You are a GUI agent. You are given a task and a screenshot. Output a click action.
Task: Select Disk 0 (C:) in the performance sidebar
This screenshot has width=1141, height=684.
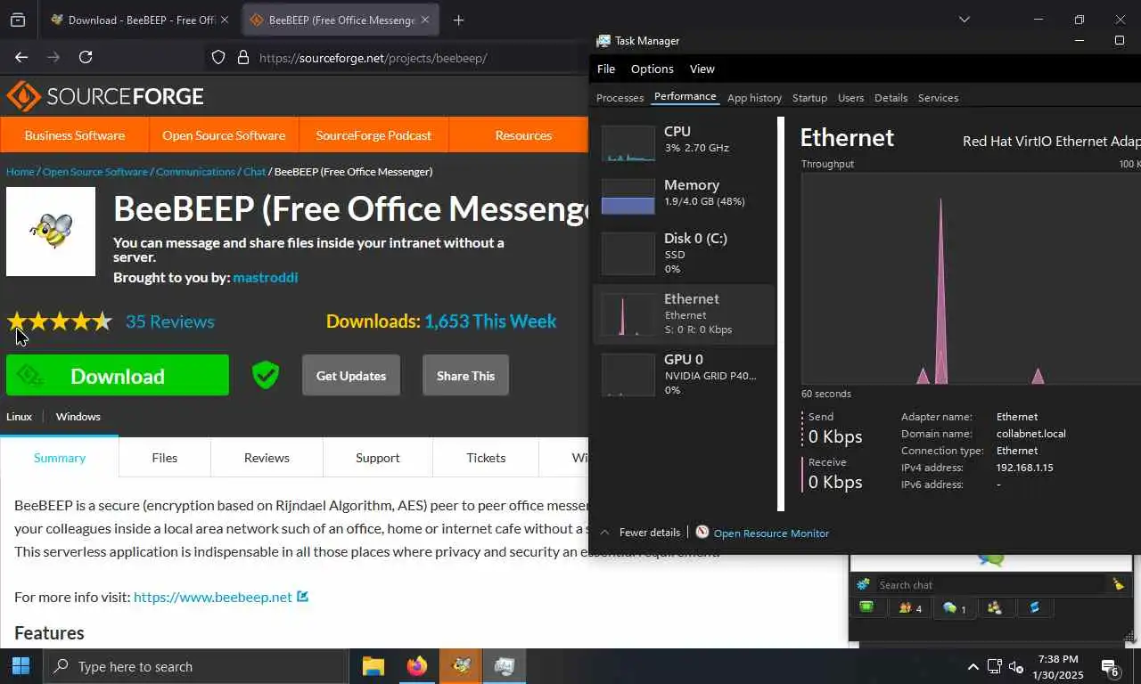coord(684,253)
